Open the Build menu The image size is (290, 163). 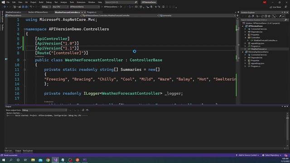tap(41, 2)
